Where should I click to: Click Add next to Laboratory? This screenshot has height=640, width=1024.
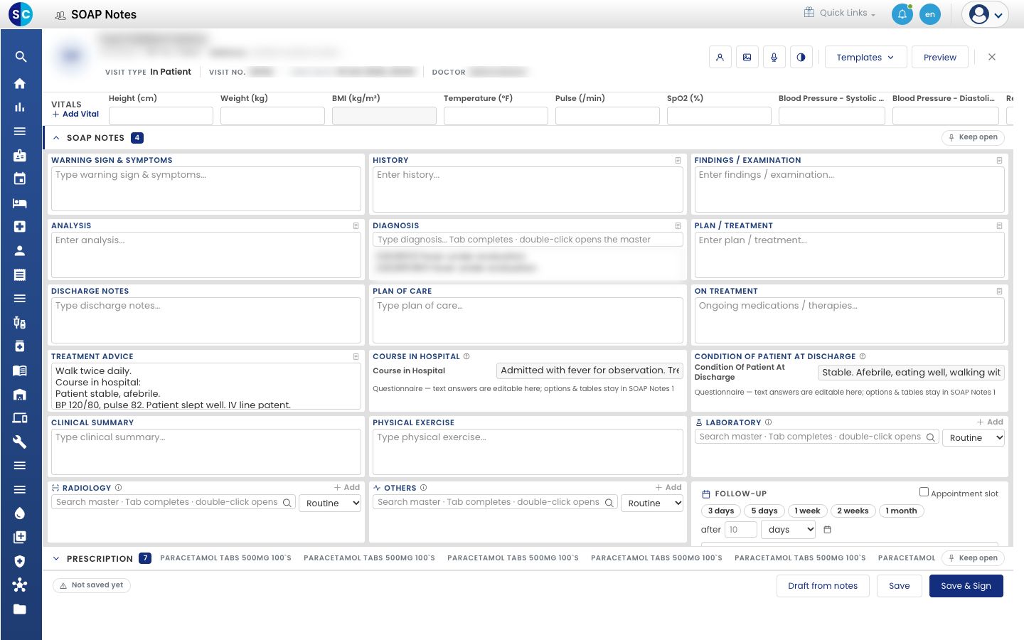coord(990,422)
